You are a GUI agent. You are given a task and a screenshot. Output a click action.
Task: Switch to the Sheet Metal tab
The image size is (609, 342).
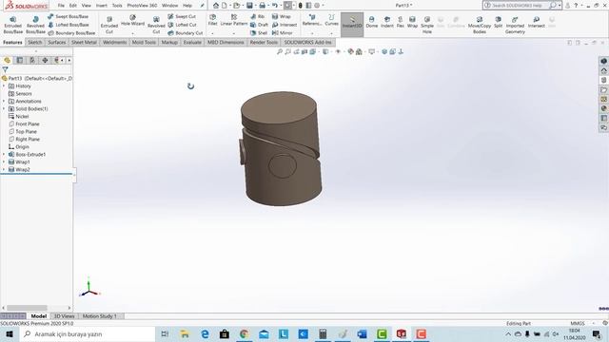pyautogui.click(x=84, y=42)
